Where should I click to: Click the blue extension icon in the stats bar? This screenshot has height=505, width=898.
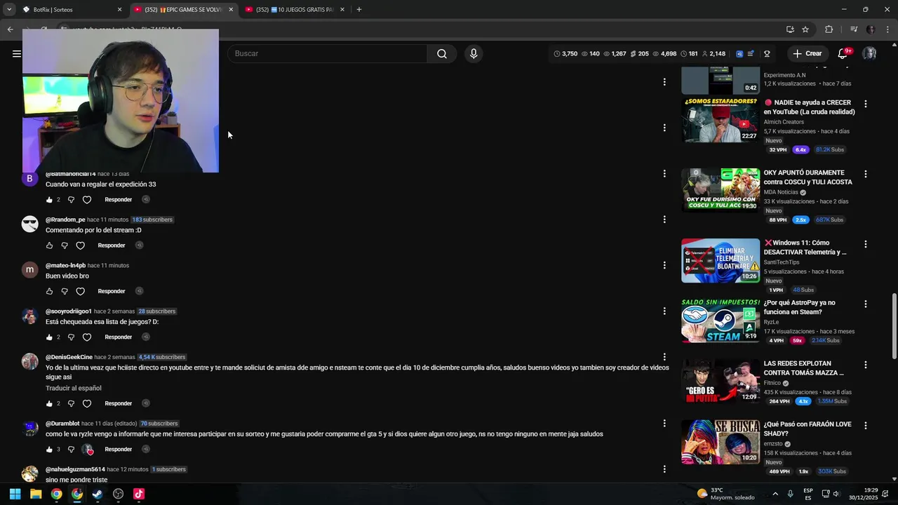(x=739, y=53)
